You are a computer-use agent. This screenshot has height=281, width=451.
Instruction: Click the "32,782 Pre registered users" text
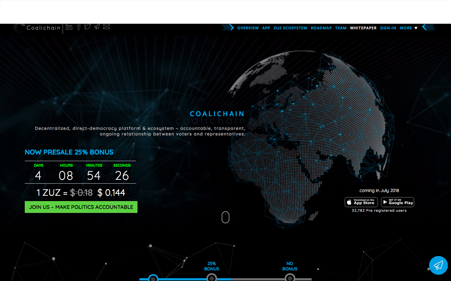379,210
